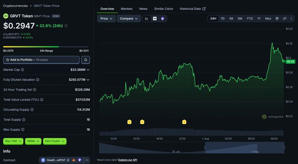Switch to the News tab
This screenshot has height=164, width=298.
(x=143, y=9)
